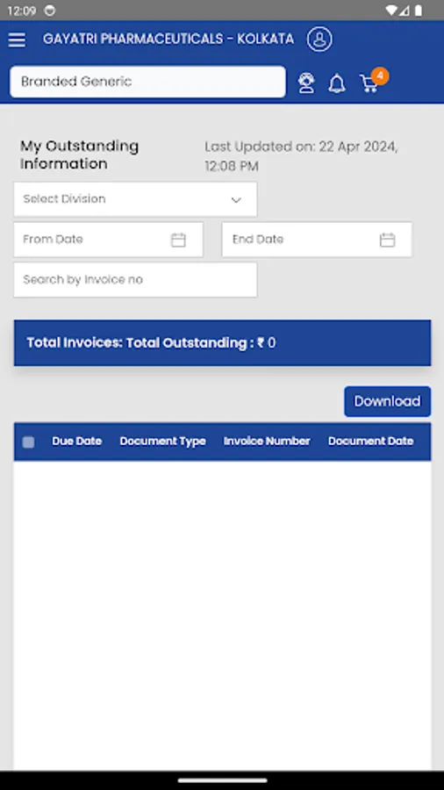This screenshot has width=444, height=790.
Task: Open notifications bell
Action: (337, 83)
